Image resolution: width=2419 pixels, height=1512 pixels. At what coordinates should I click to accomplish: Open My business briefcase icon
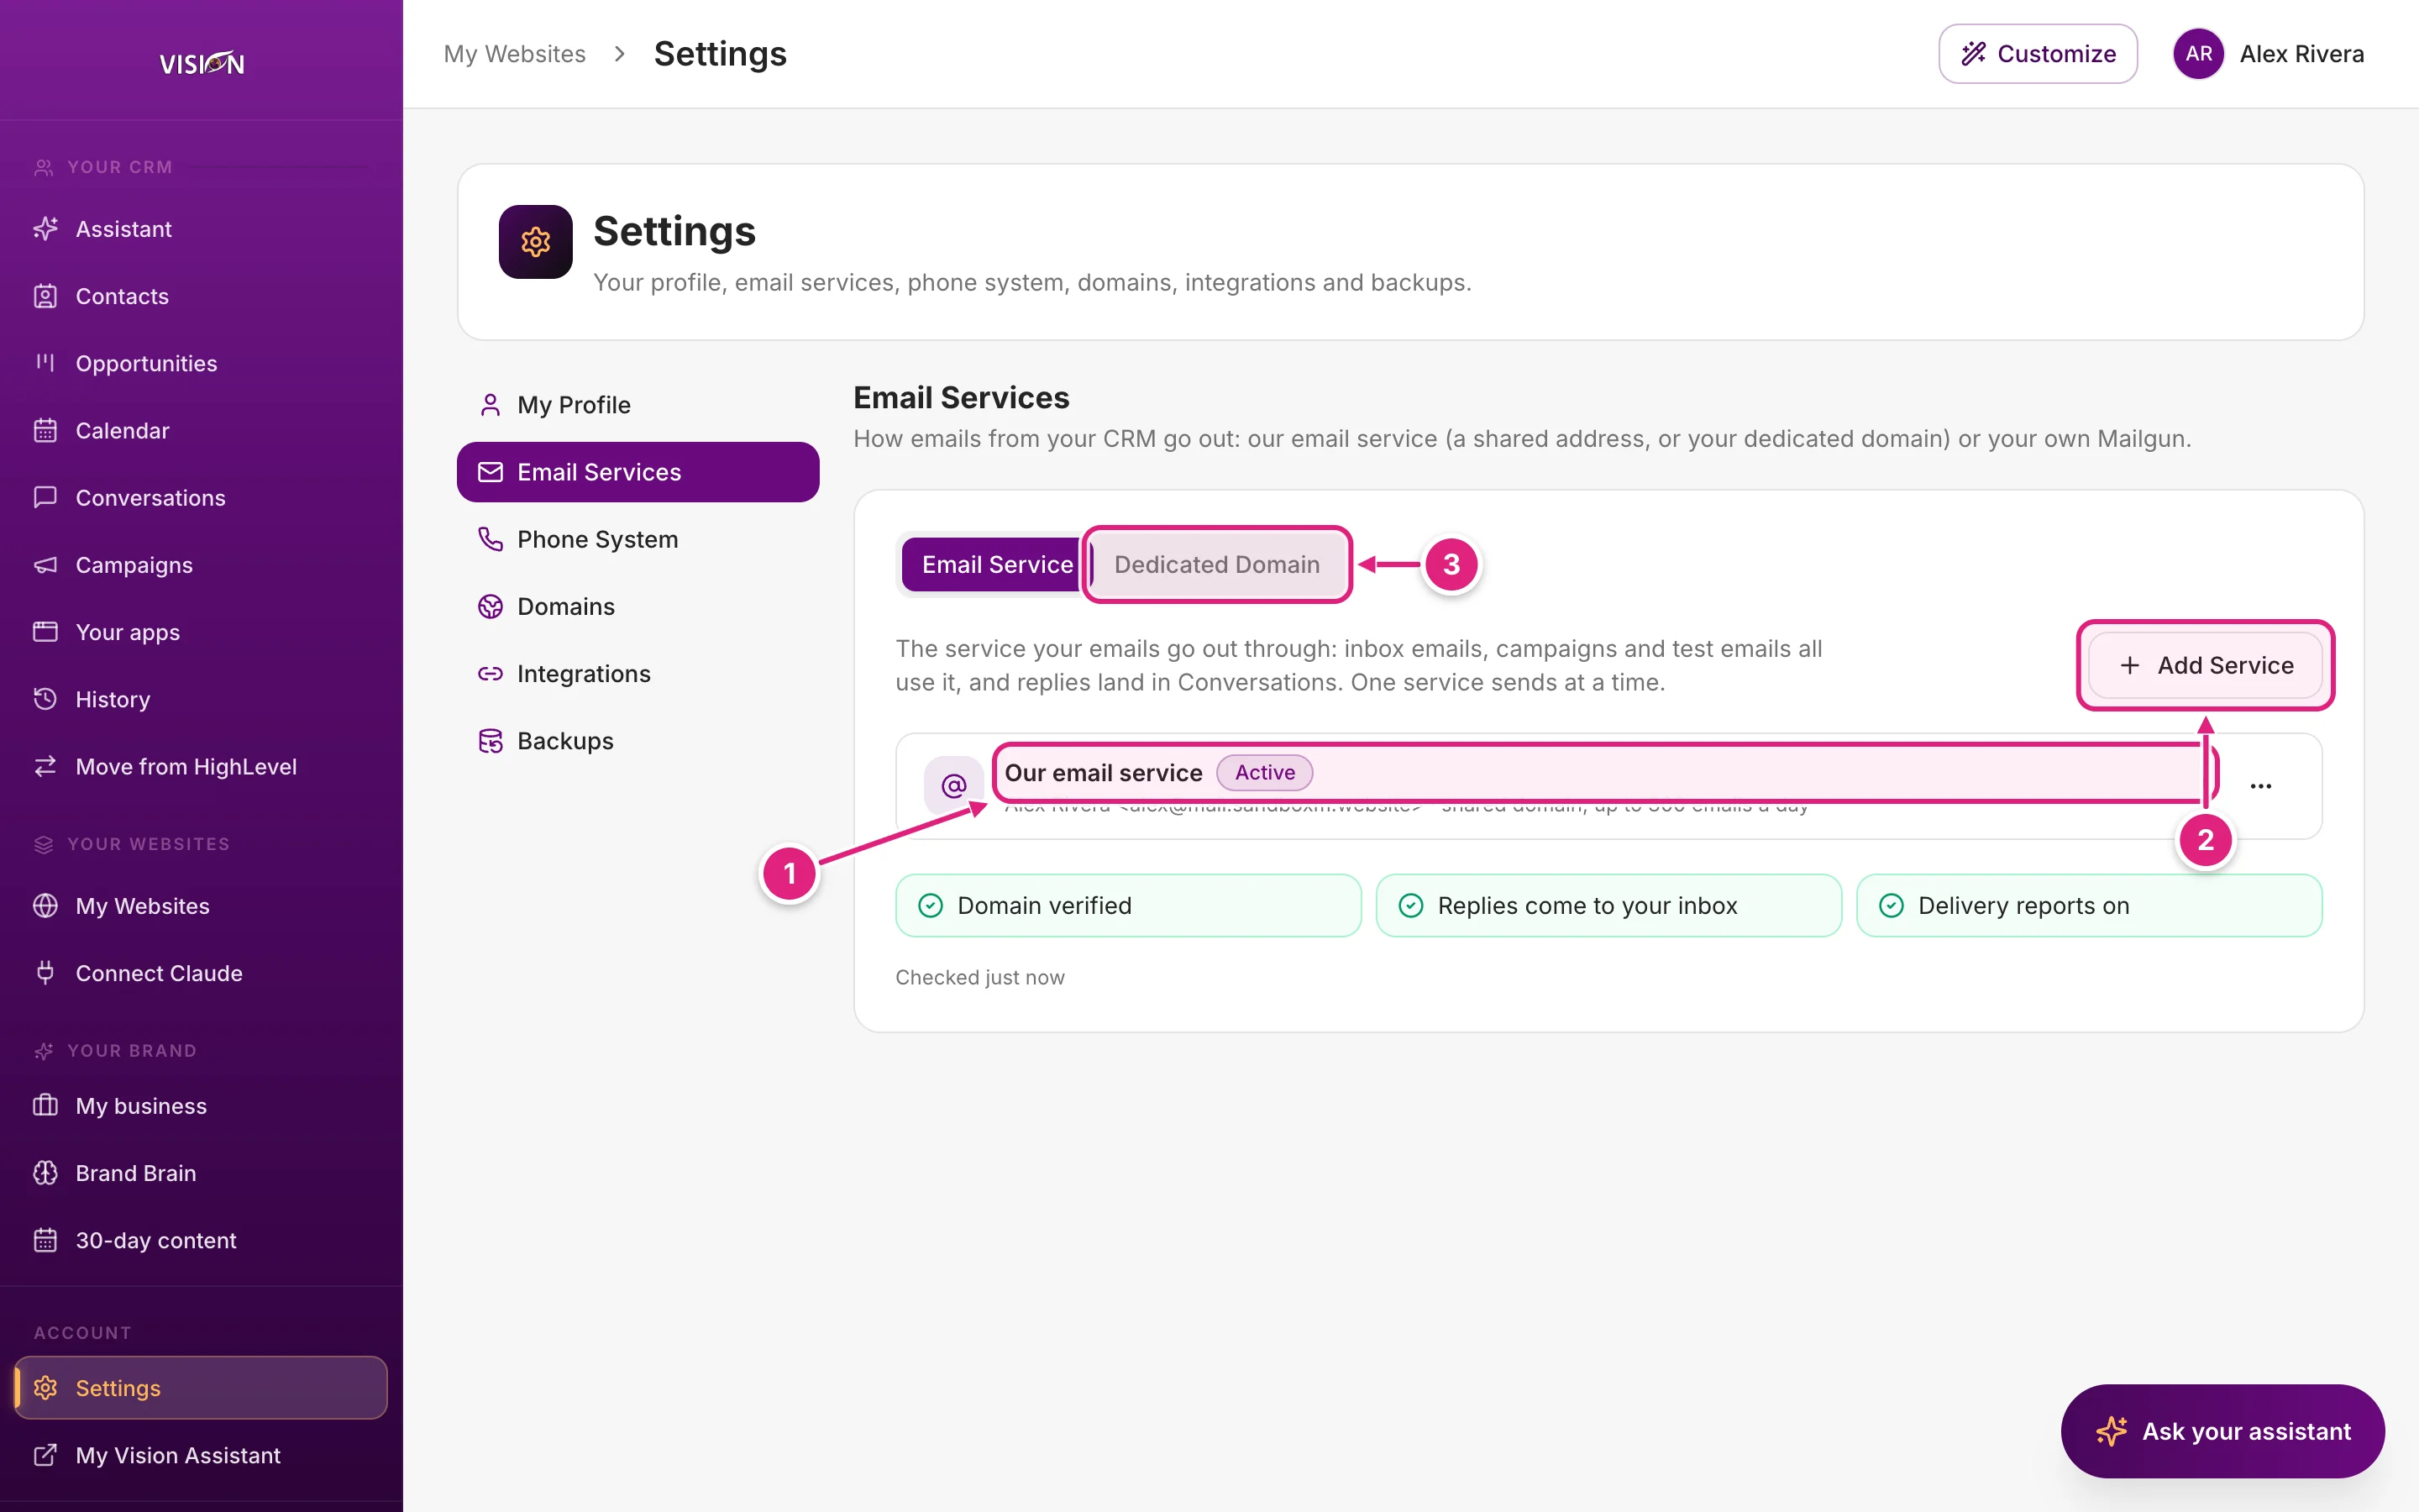click(x=45, y=1105)
